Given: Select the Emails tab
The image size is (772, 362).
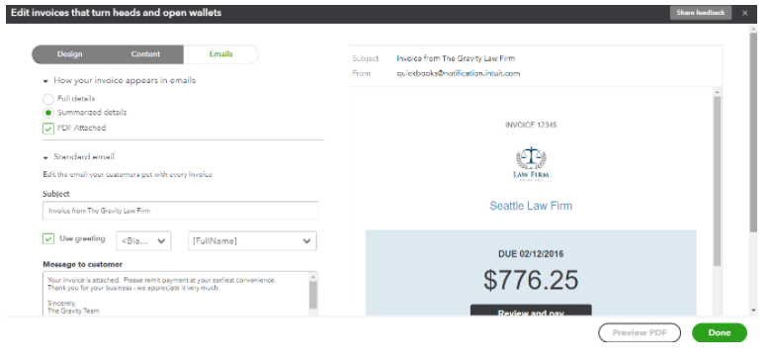Looking at the screenshot, I should pos(220,54).
